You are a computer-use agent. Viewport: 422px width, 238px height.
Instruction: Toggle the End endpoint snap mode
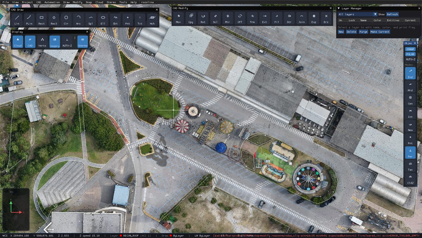coord(410,73)
